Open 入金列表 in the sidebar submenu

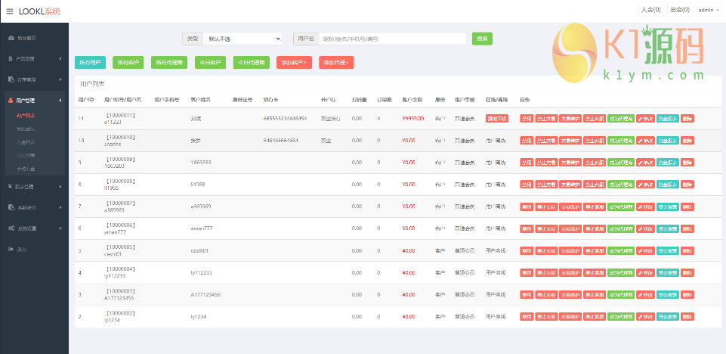(26, 141)
